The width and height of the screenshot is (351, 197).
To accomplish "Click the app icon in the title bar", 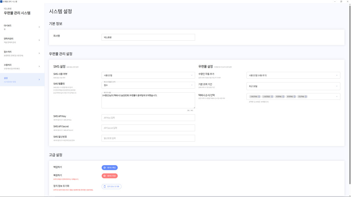I will (2, 1).
